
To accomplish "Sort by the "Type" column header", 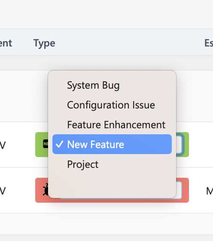I will [x=44, y=43].
